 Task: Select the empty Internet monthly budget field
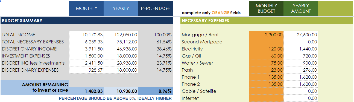(x=266, y=98)
